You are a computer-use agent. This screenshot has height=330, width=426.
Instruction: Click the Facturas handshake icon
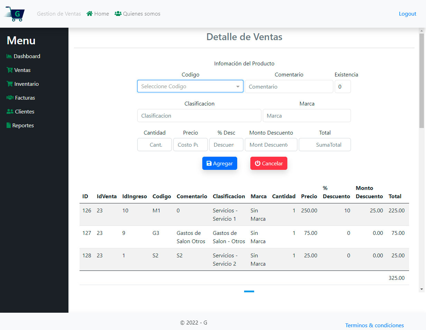point(10,98)
